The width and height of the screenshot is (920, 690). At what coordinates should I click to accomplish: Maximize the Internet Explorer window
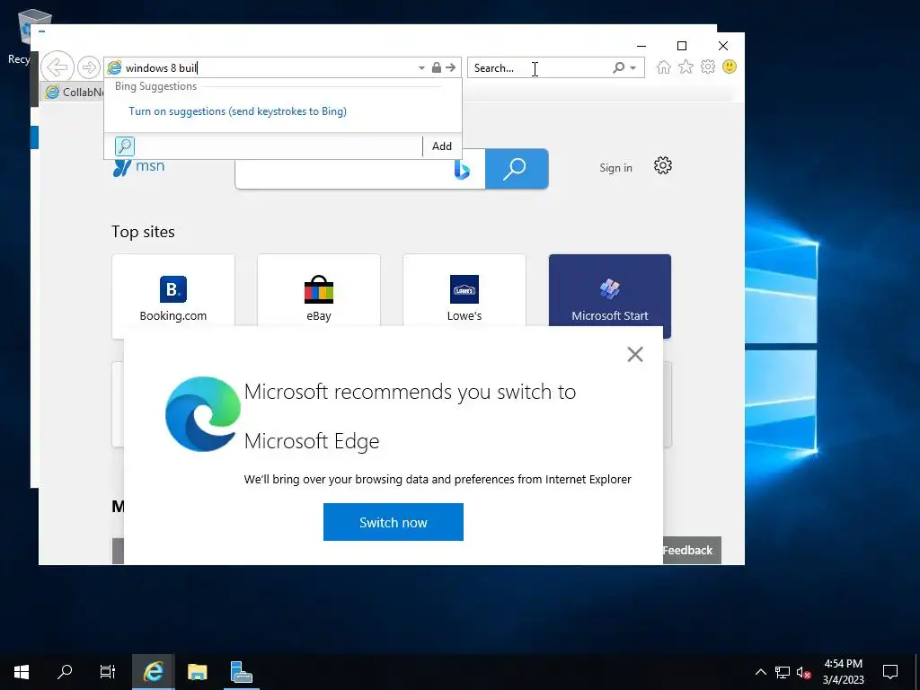point(682,46)
